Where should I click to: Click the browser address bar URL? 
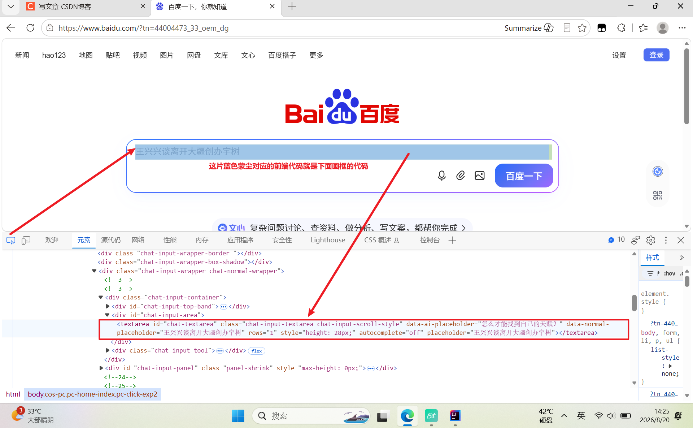coord(143,28)
